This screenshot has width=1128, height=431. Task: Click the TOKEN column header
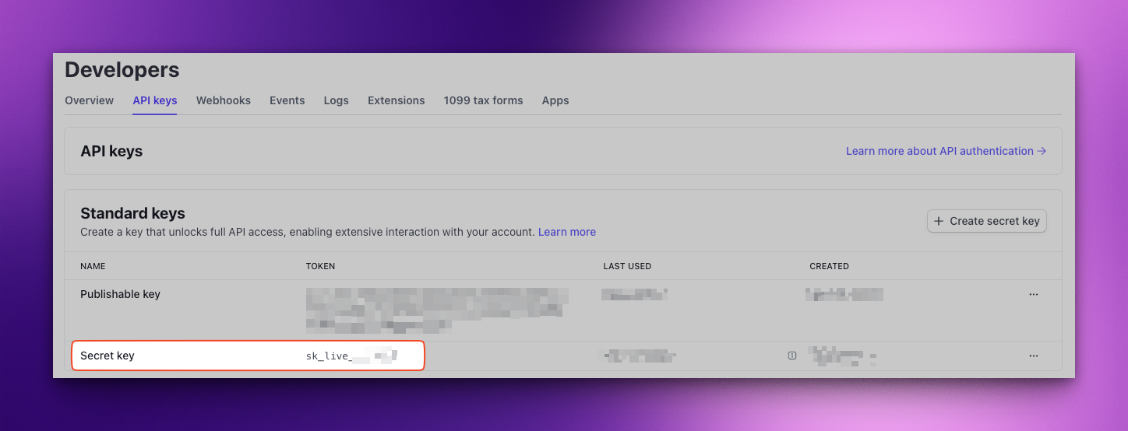tap(320, 266)
